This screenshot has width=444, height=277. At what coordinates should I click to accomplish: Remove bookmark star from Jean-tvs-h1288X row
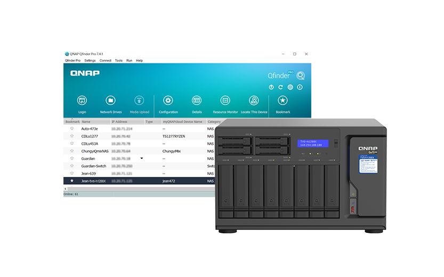click(x=72, y=181)
